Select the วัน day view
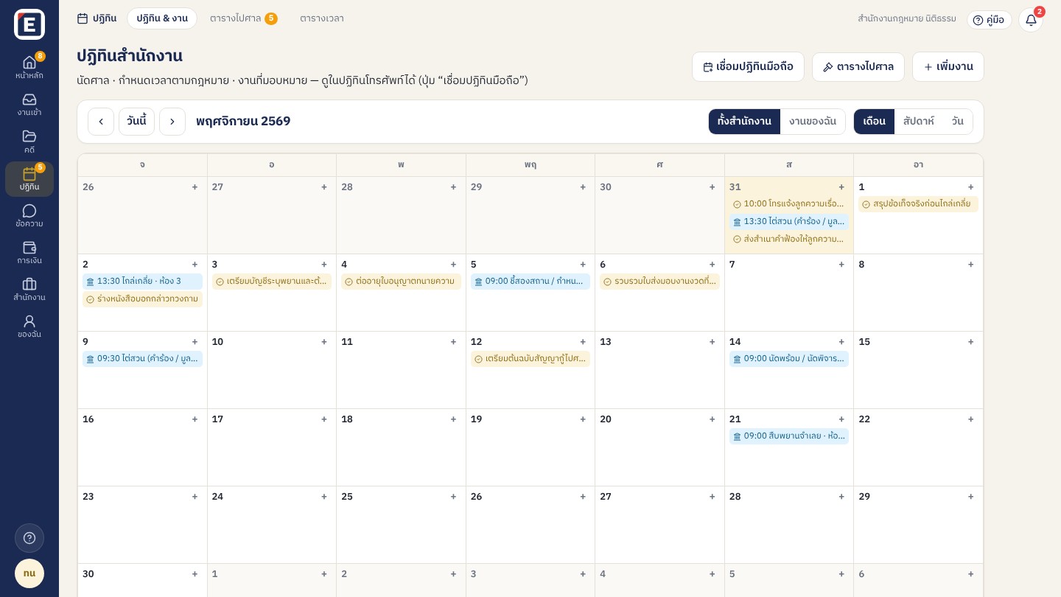This screenshot has width=1061, height=597. pos(957,122)
